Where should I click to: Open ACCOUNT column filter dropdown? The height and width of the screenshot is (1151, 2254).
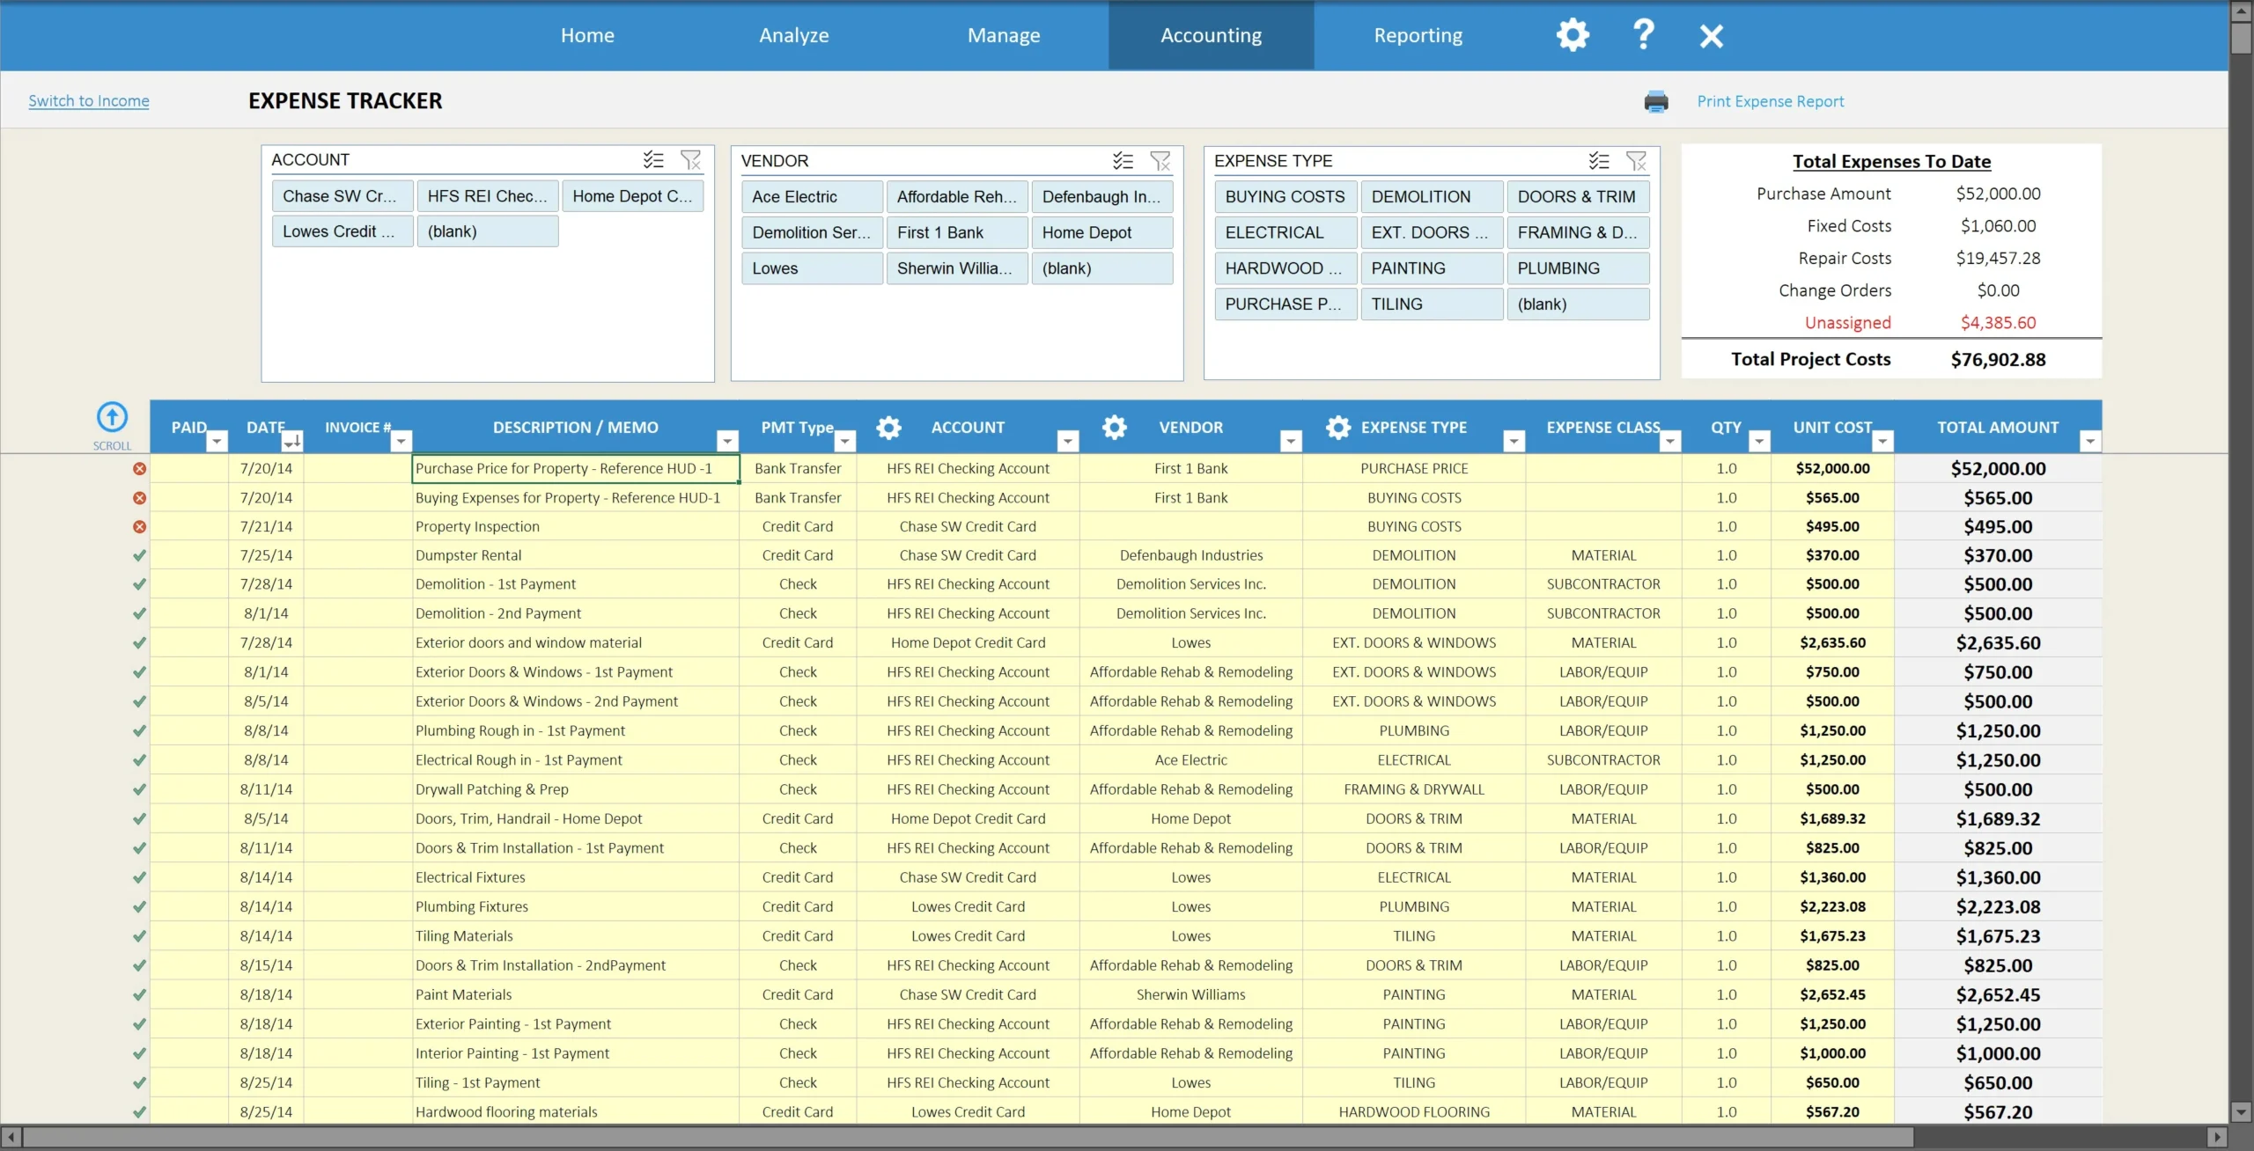click(1067, 441)
